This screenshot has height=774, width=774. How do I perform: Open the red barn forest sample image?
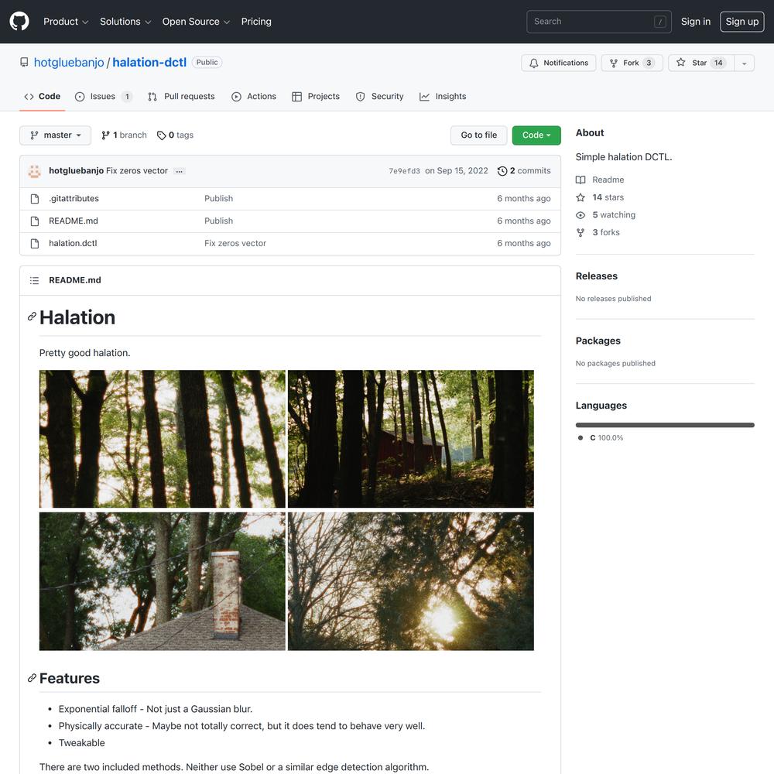click(411, 439)
